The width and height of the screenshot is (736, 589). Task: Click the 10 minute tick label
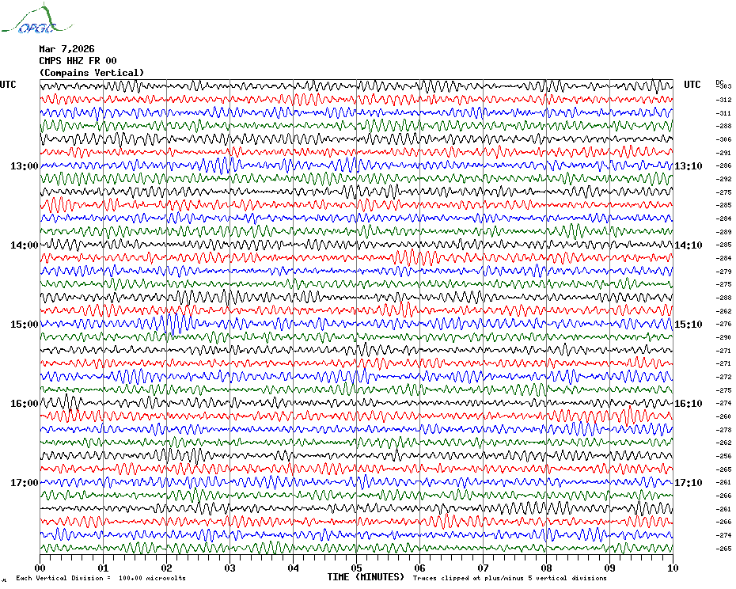(673, 568)
